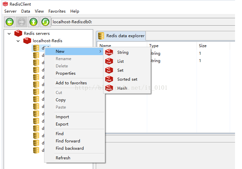This screenshot has height=169, width=242.
Task: Click the String type icon in submenu
Action: click(109, 52)
